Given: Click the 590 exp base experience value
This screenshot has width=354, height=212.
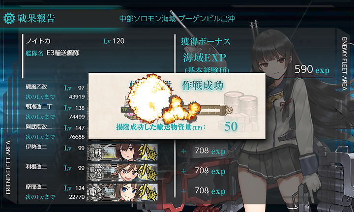Looking at the screenshot, I should (x=312, y=69).
